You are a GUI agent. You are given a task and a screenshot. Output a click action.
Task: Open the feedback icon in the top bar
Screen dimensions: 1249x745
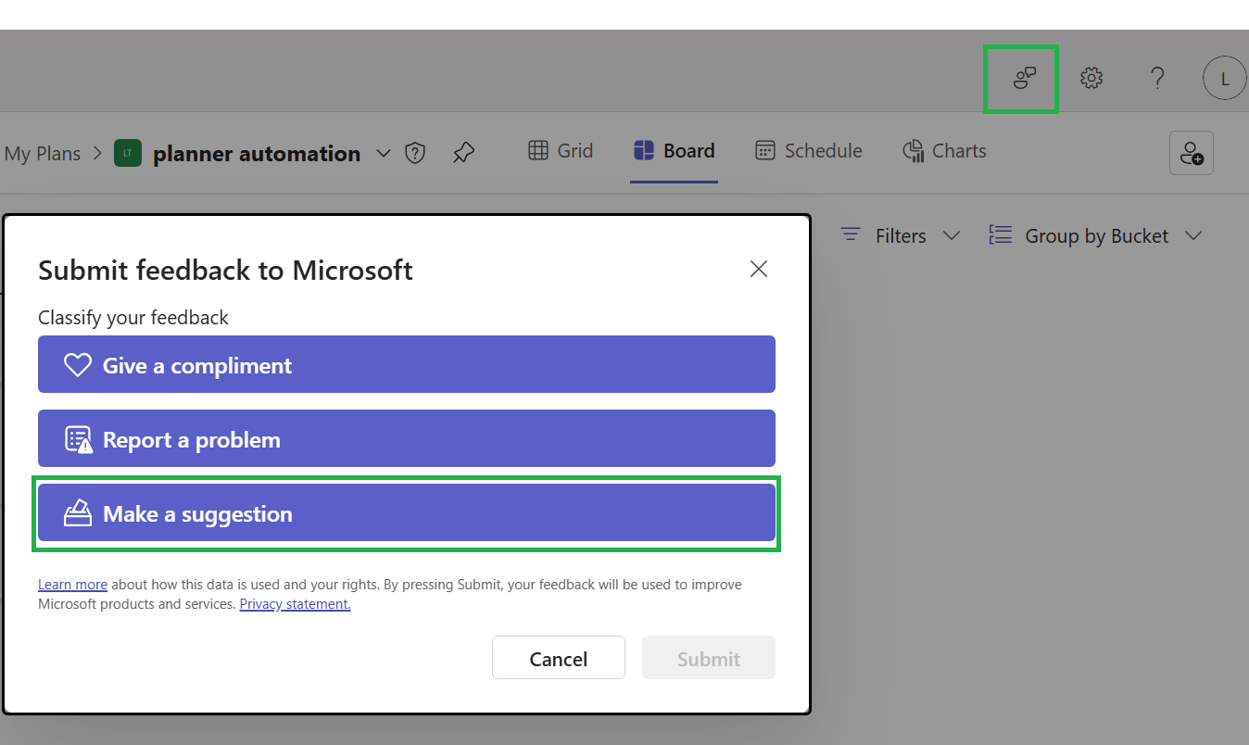1023,79
